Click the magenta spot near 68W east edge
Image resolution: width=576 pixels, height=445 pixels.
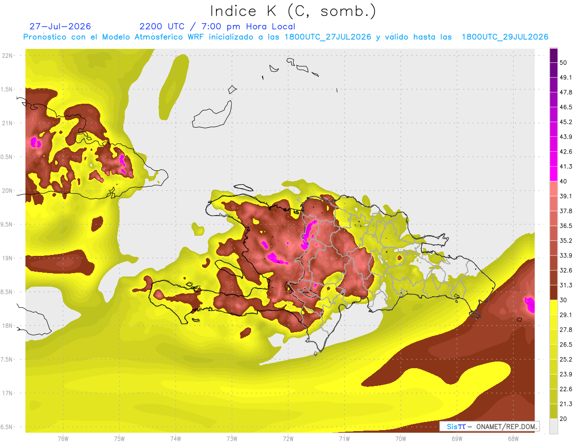[530, 304]
